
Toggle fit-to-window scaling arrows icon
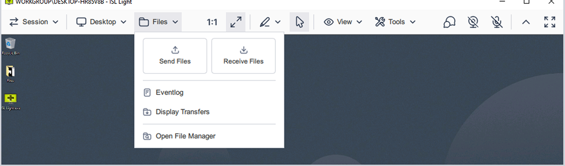[236, 22]
